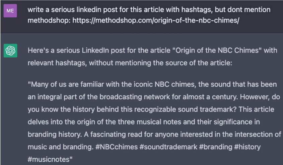Click the #history hashtag
This screenshot has width=283, height=165.
pos(247,147)
